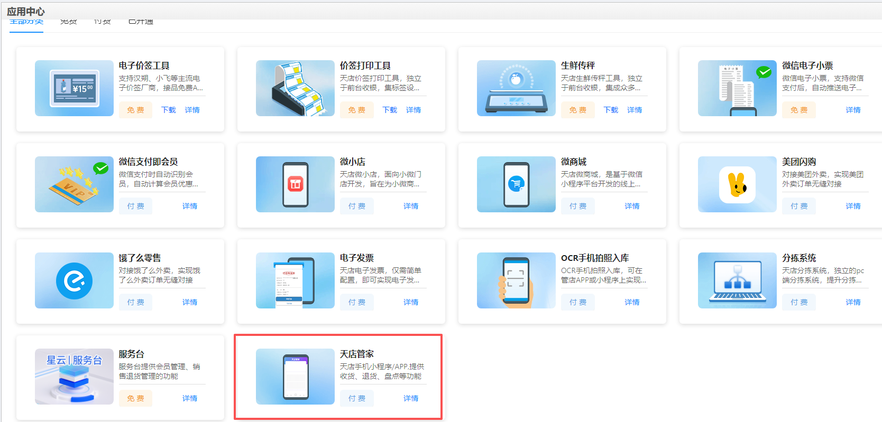Open 分拣系统 详情 link
Screen dimensions: 882x422
pos(853,302)
